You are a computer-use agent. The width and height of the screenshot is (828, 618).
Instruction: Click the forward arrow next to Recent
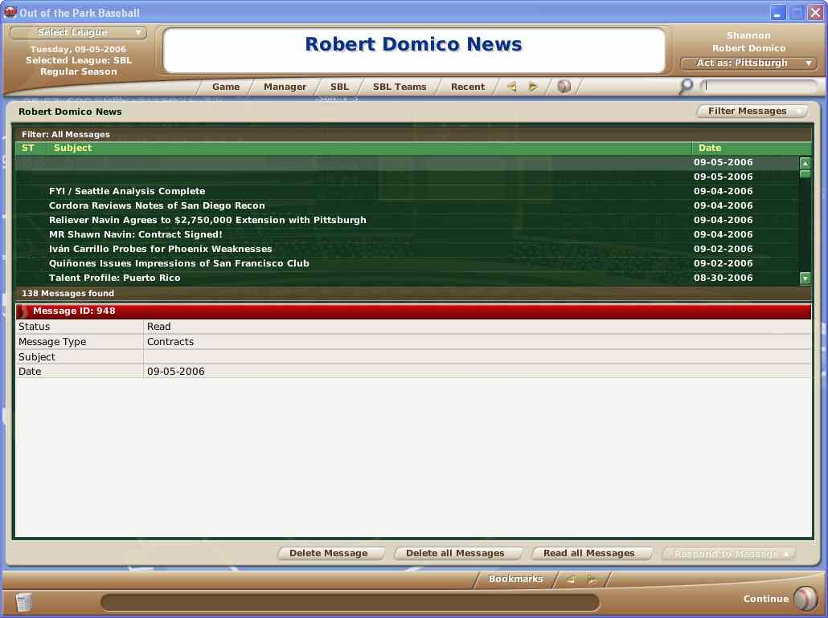(533, 87)
